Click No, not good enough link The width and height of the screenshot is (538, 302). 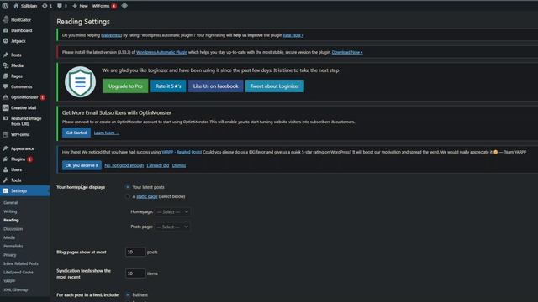tap(124, 165)
